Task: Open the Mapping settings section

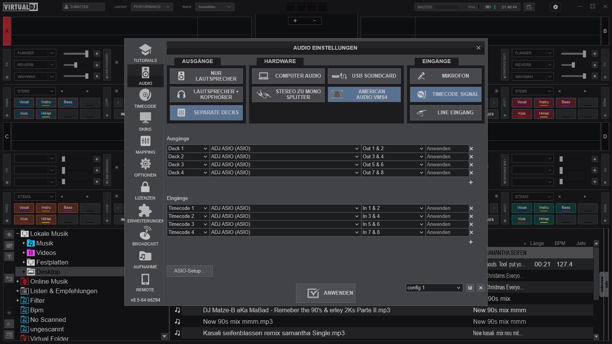Action: coord(145,144)
